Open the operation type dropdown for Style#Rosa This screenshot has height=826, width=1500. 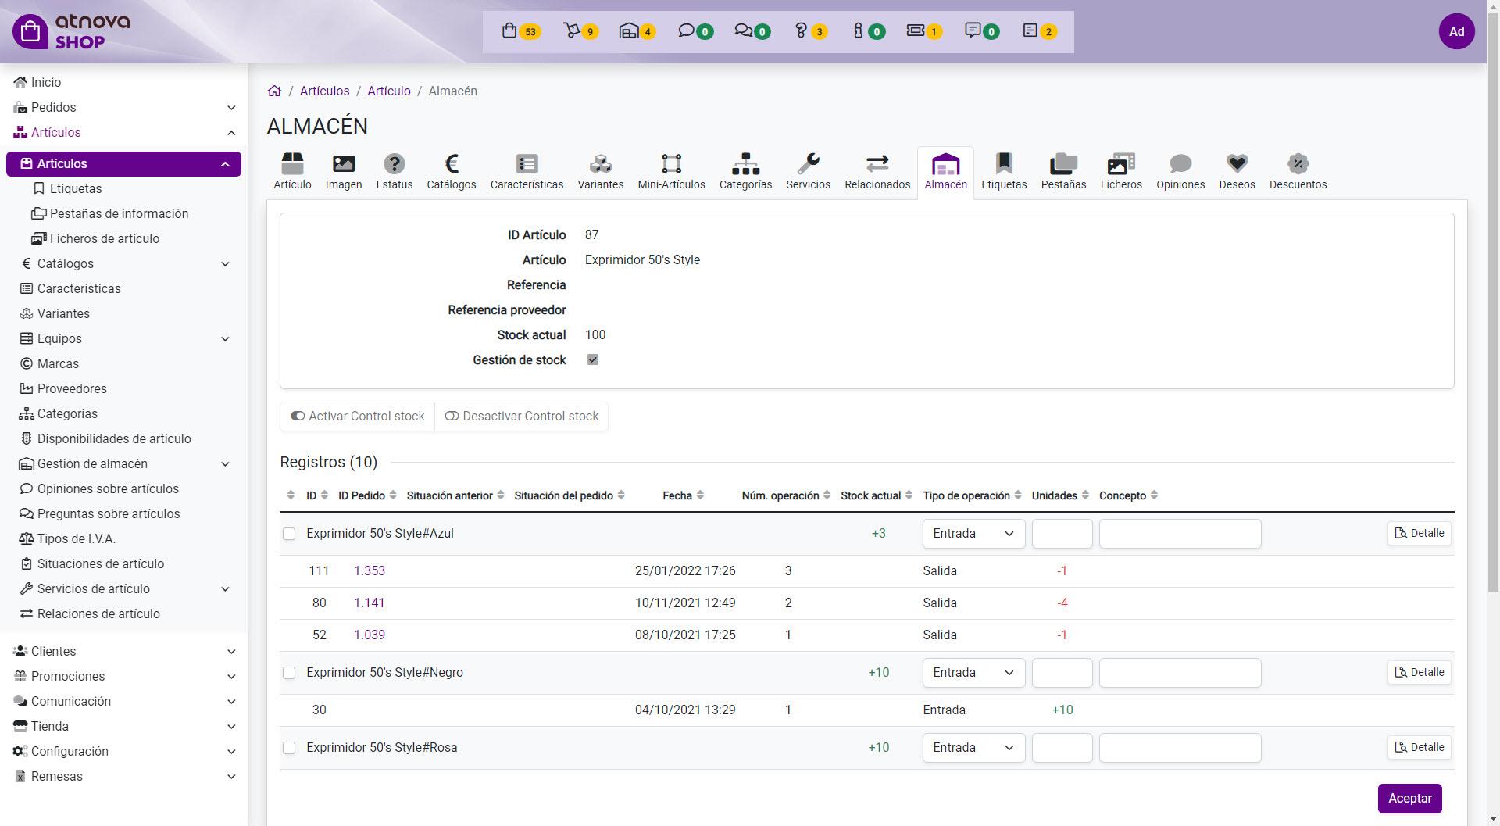pyautogui.click(x=973, y=748)
